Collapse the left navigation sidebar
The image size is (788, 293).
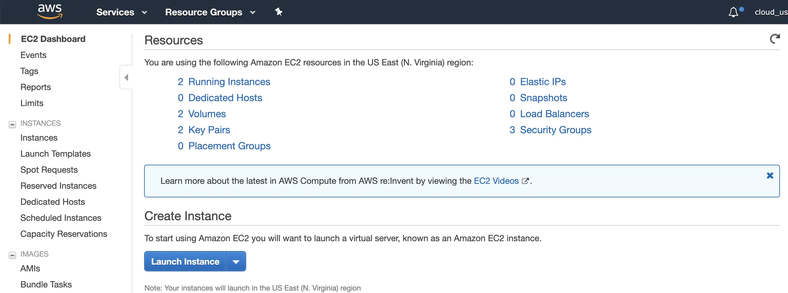pos(126,77)
